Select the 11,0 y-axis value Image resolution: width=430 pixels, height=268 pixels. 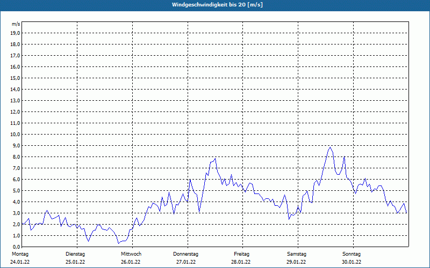[x=15, y=123]
